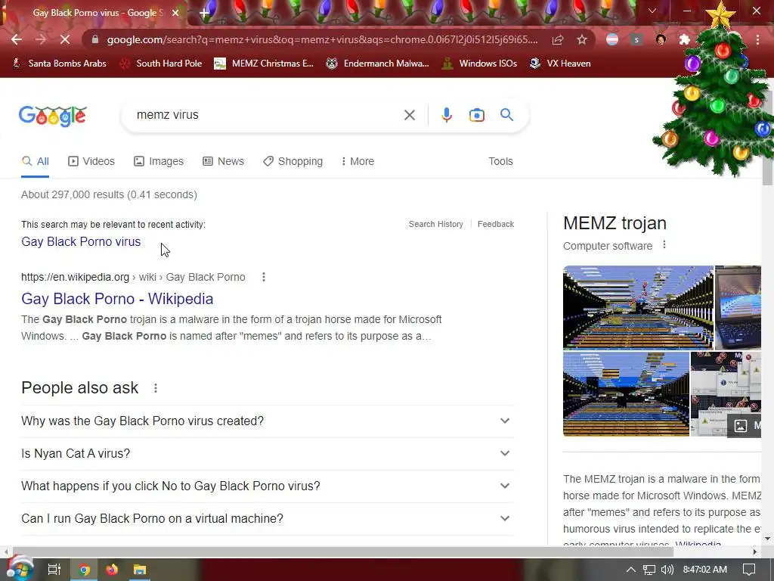Click the magnifier search button
The width and height of the screenshot is (774, 581).
point(506,115)
